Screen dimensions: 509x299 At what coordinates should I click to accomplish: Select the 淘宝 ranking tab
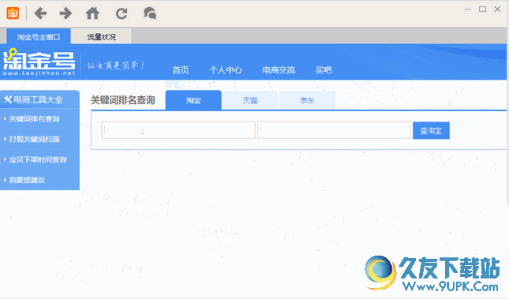click(x=193, y=100)
